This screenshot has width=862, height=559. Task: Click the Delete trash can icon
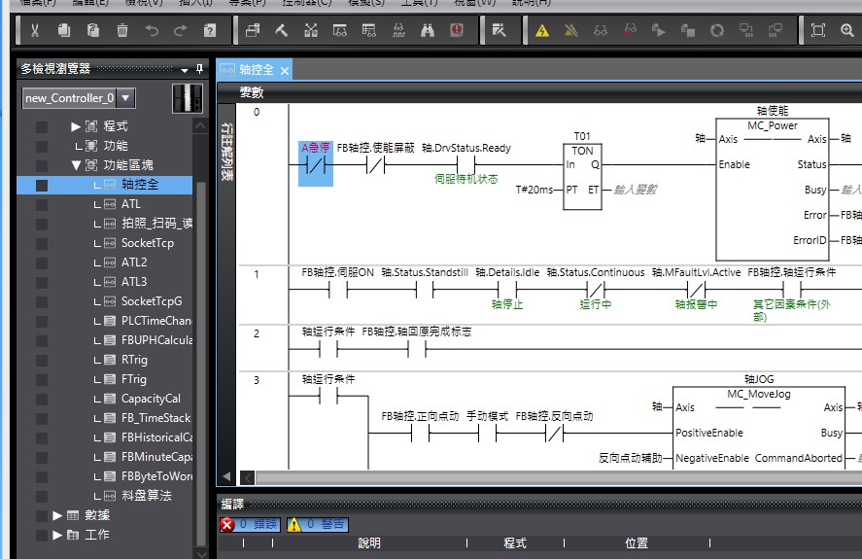pyautogui.click(x=122, y=30)
